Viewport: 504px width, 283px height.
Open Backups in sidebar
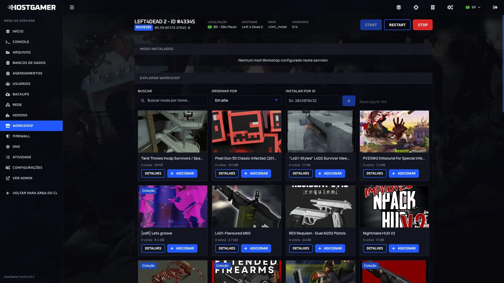pos(31,94)
